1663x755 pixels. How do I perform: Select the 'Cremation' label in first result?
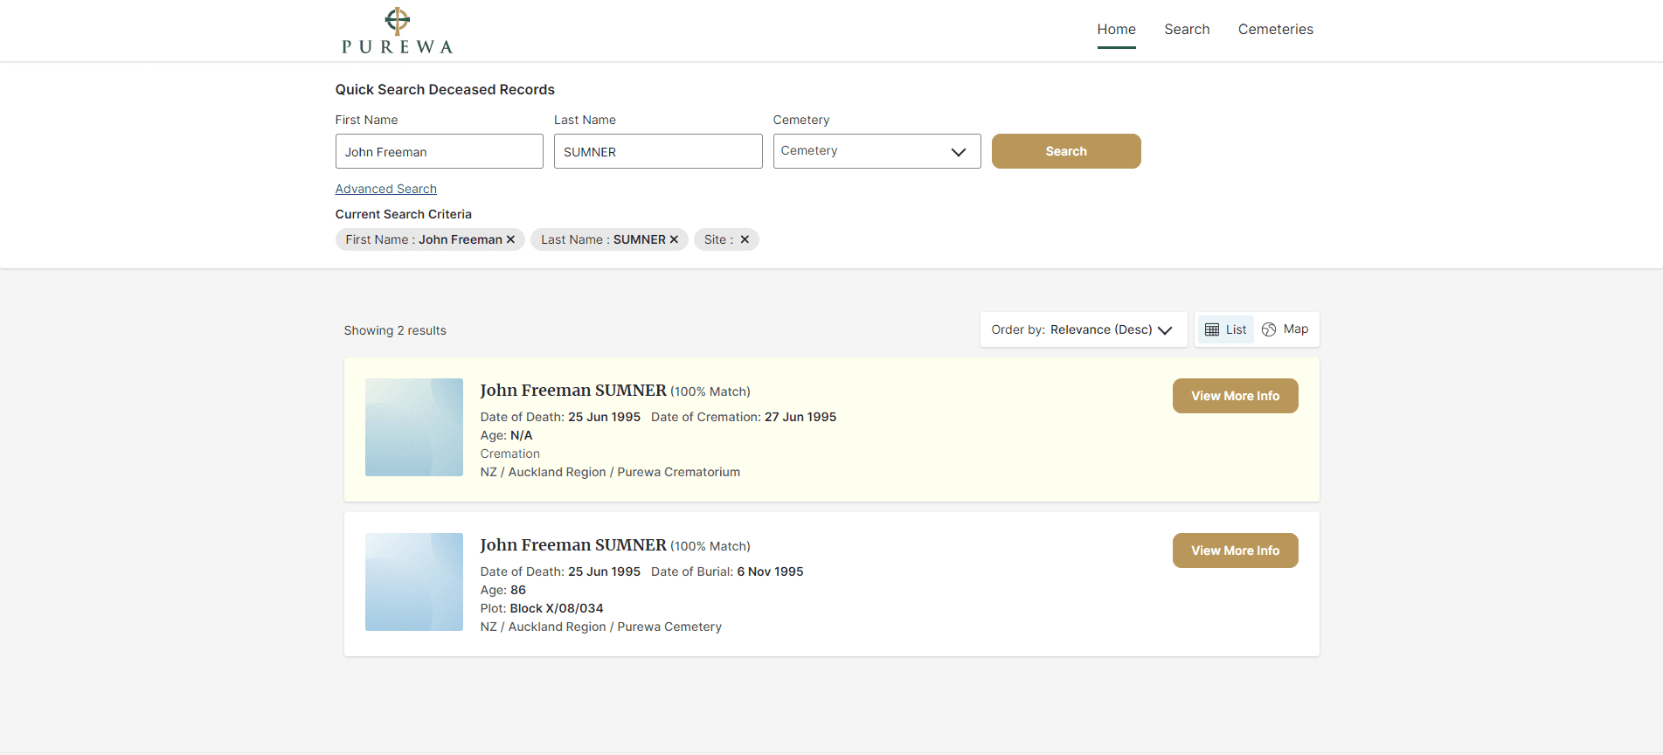point(510,454)
